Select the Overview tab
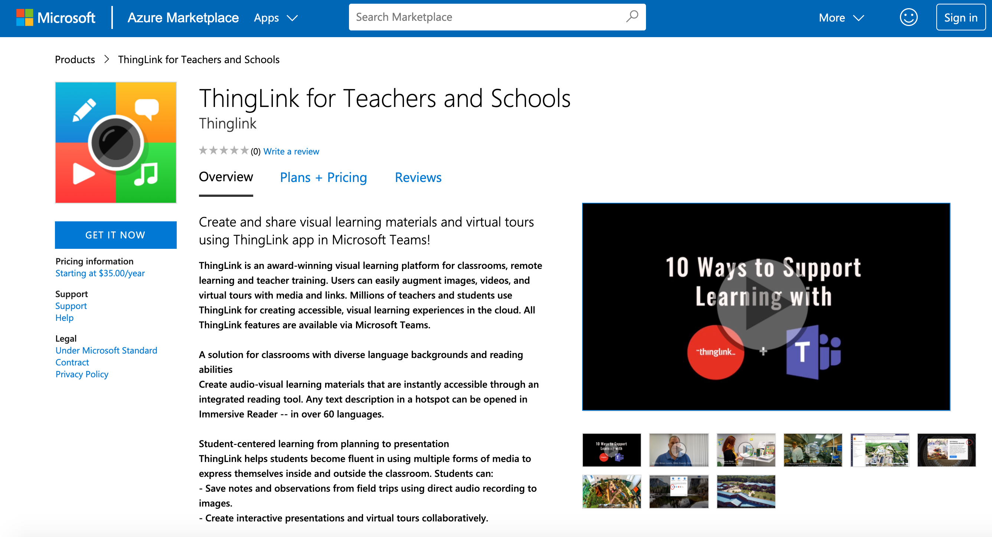Screen dimensions: 992x537 pos(226,177)
